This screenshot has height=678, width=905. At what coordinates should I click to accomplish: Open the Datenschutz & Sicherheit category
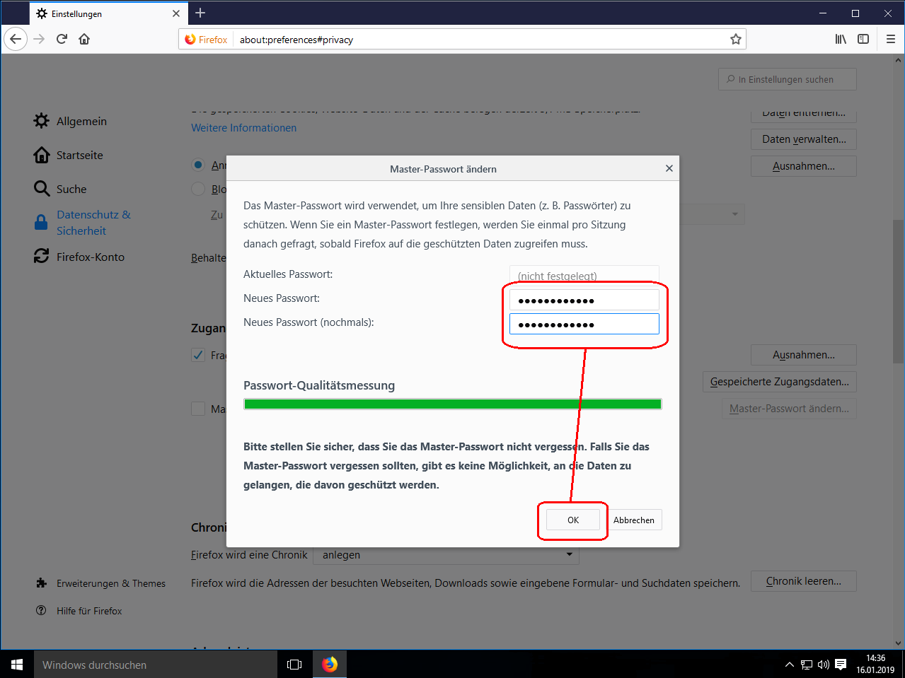93,223
